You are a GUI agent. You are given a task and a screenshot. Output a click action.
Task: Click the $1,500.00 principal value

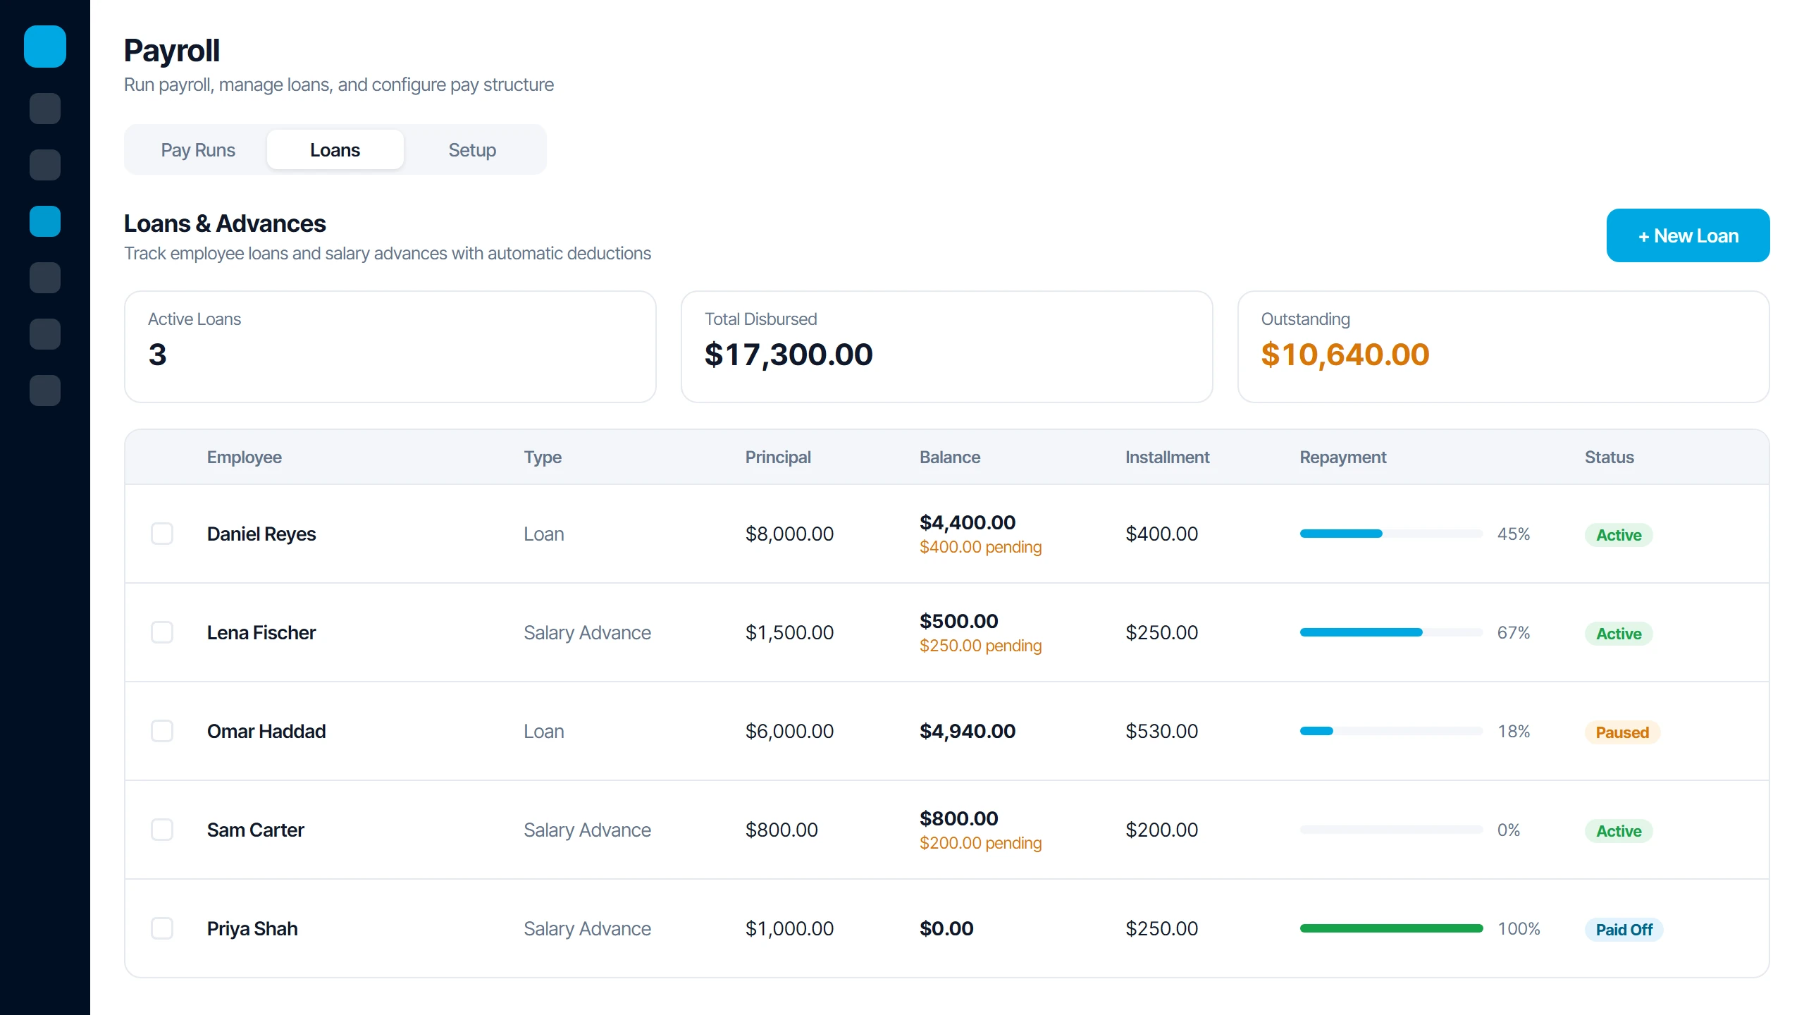(x=789, y=632)
